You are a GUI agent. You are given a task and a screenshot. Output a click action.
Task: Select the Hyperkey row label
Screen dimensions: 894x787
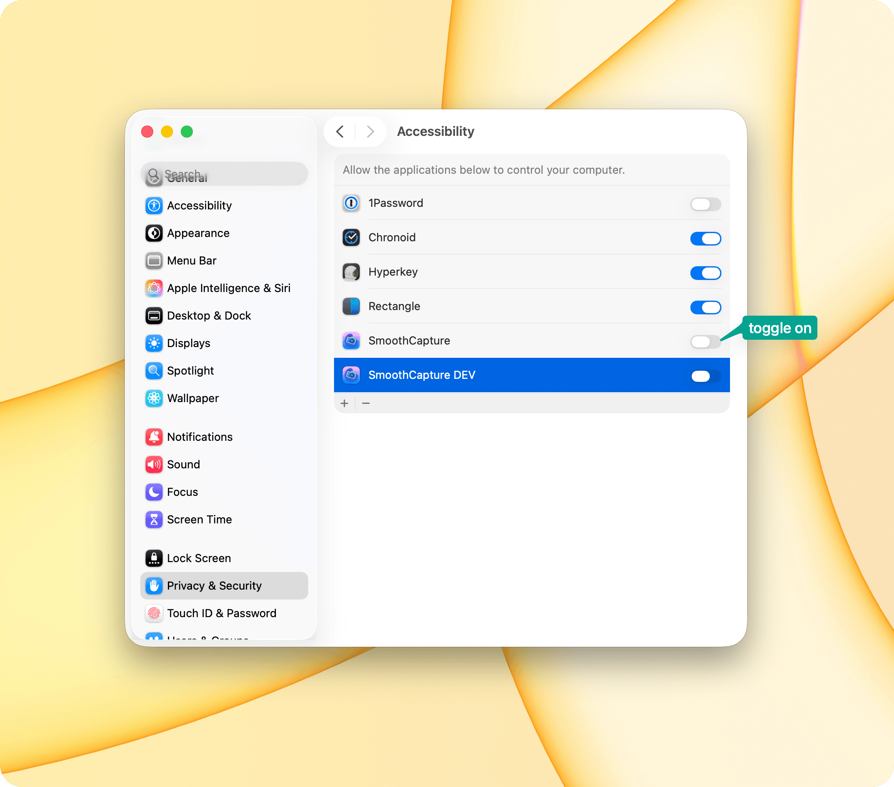(x=393, y=272)
